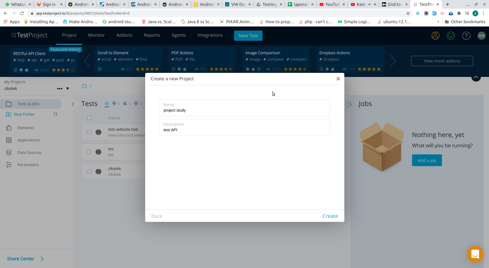This screenshot has width=489, height=268.
Task: Select the Applications sidebar icon
Action: [x=9, y=140]
